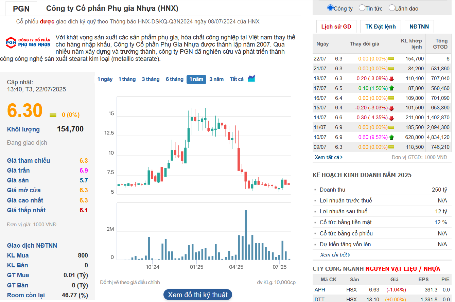Click the Ngày column header
Image resolution: width=455 pixels, height=302 pixels.
pos(322,44)
